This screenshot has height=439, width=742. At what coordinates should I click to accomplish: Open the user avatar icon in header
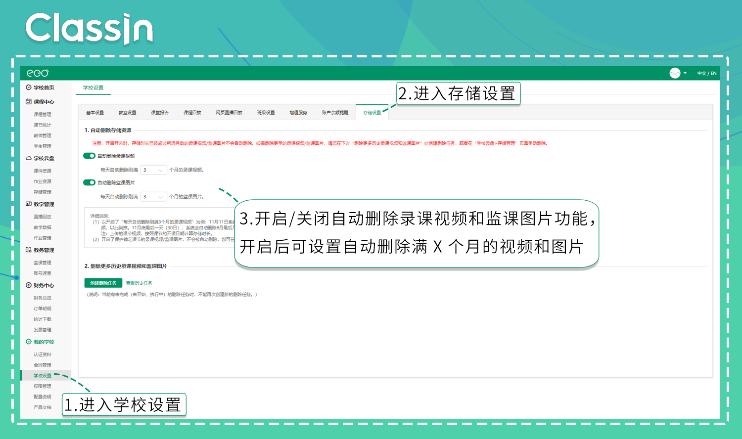(x=675, y=73)
